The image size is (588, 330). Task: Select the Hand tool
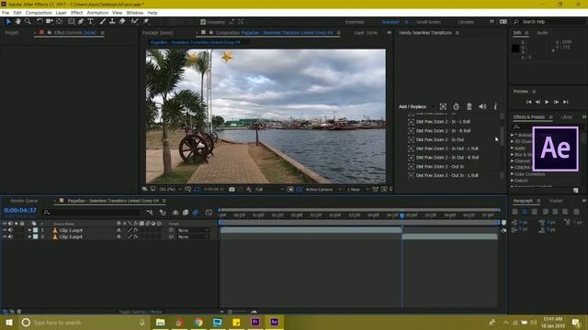click(17, 22)
